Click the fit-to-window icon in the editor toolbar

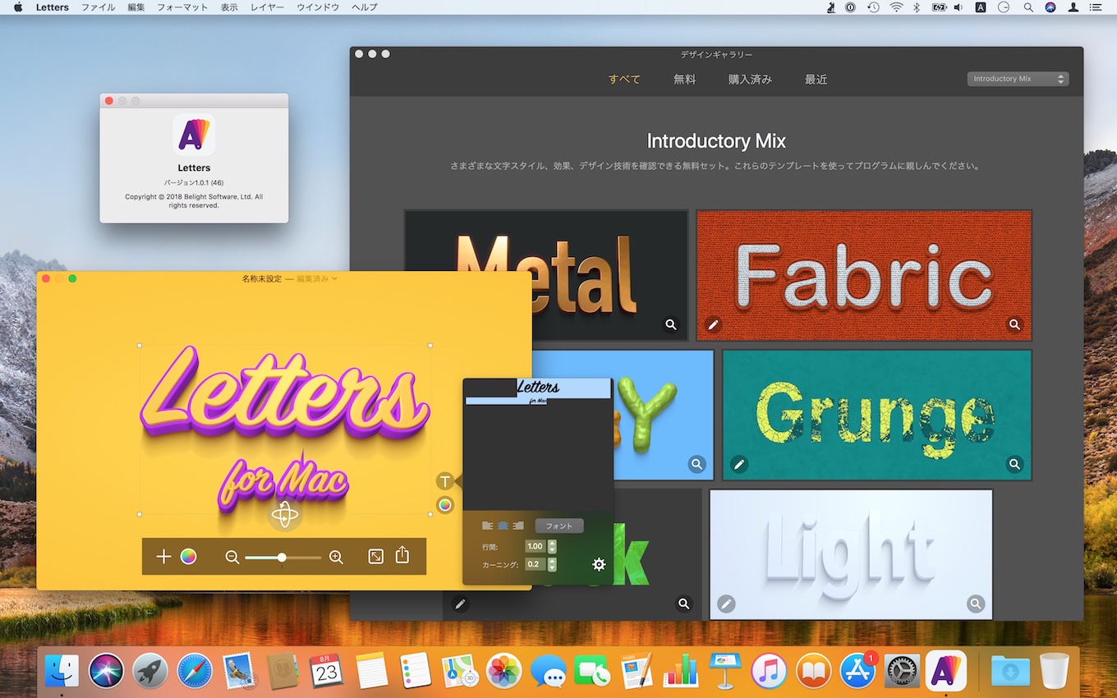[x=375, y=557]
